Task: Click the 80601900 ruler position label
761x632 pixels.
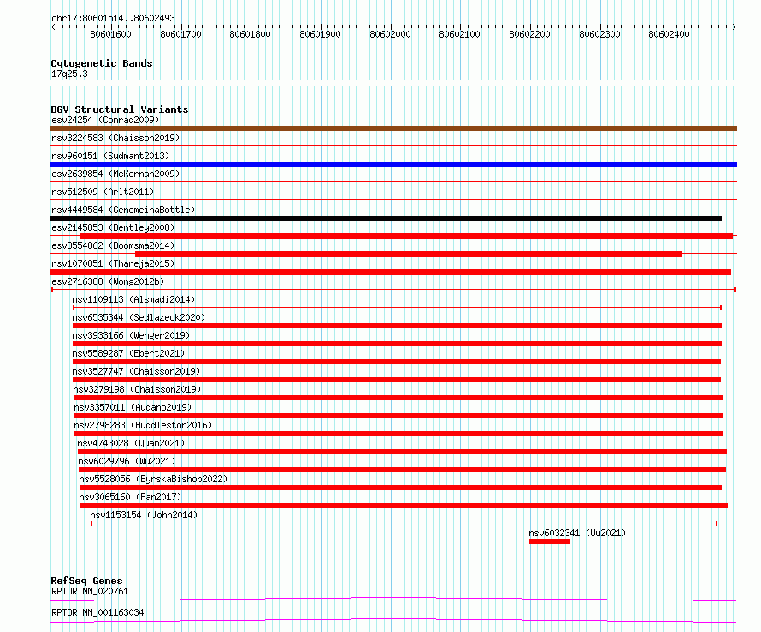Action: [x=321, y=34]
